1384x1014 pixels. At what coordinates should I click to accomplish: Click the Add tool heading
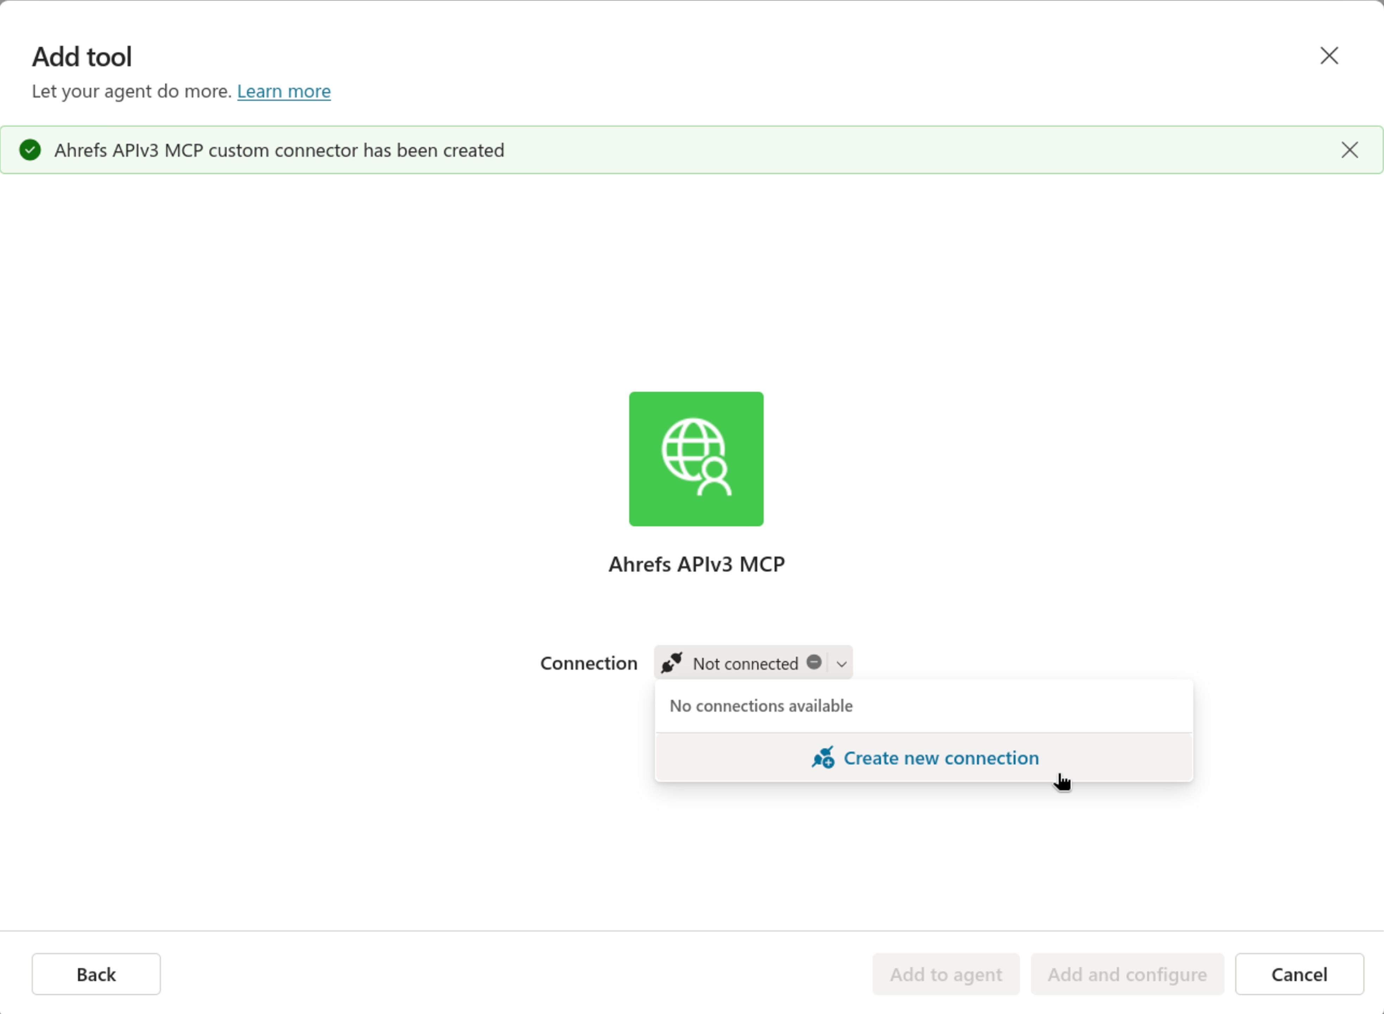tap(82, 56)
